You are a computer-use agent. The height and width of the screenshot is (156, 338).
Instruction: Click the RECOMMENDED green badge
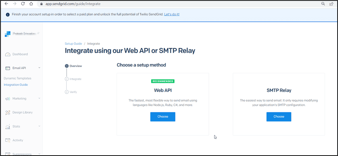[163, 81]
